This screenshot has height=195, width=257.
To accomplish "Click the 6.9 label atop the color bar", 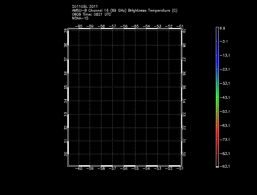I will click(222, 28).
